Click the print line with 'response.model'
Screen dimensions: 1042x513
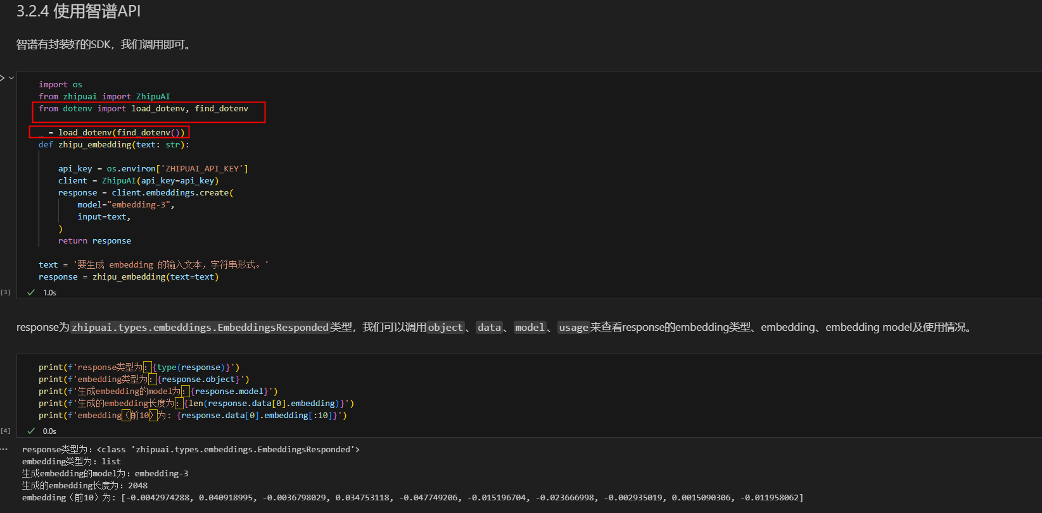pyautogui.click(x=158, y=392)
